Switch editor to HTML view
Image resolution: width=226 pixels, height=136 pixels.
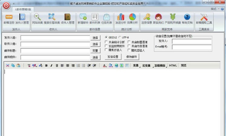click(173, 66)
